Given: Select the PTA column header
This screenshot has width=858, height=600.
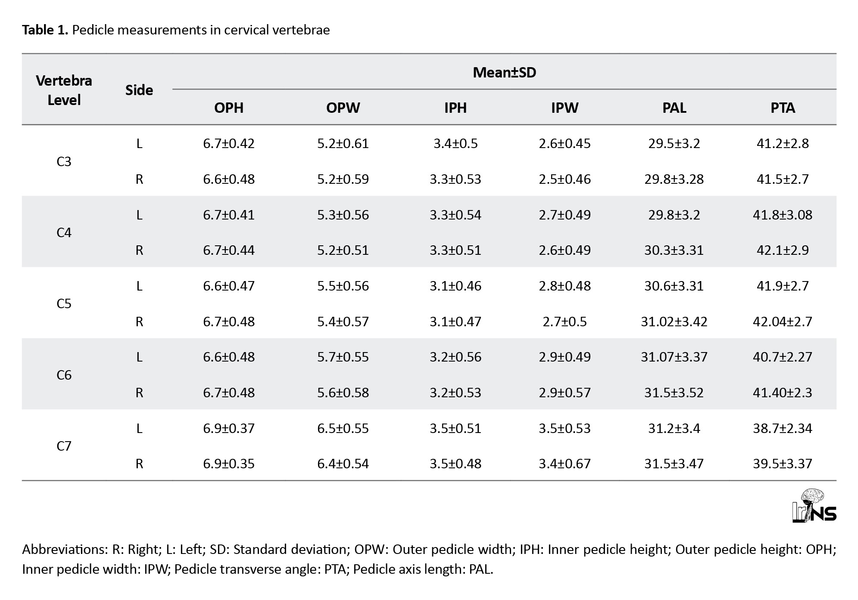Looking at the screenshot, I should [783, 108].
